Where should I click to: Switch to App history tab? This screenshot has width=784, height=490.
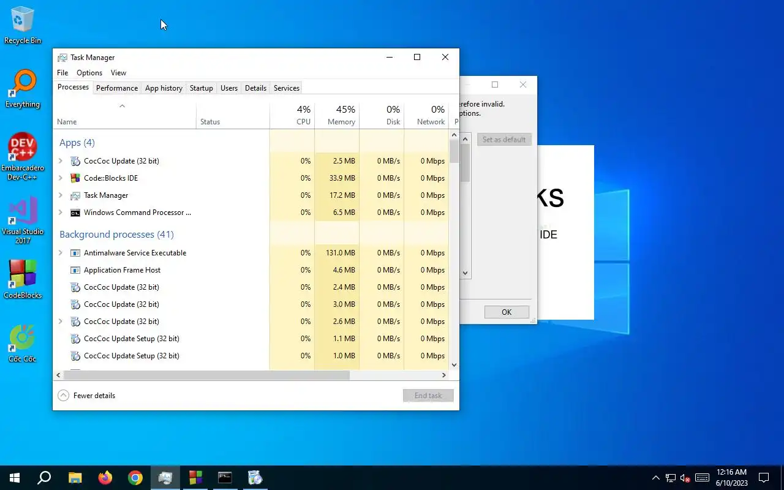(x=164, y=88)
